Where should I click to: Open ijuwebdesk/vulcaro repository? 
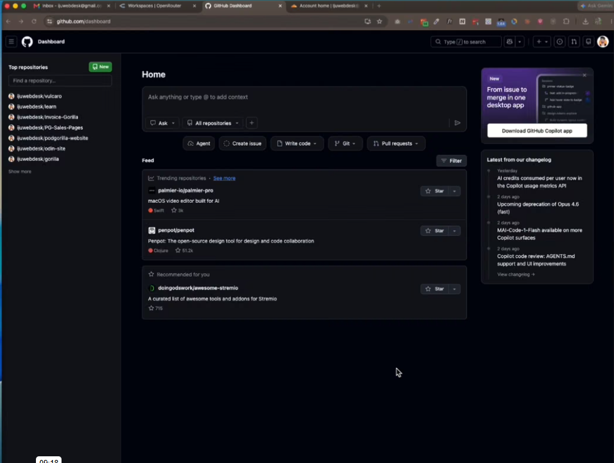(x=39, y=96)
